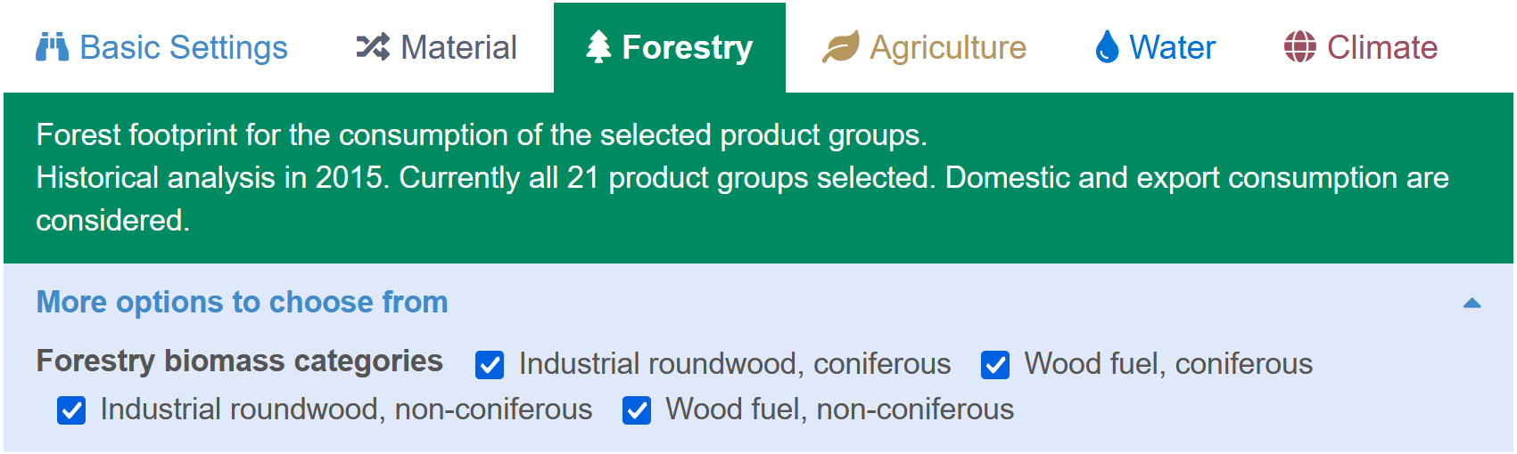The height and width of the screenshot is (454, 1517).
Task: Uncheck Wood fuel, coniferous checkbox
Action: coord(995,365)
